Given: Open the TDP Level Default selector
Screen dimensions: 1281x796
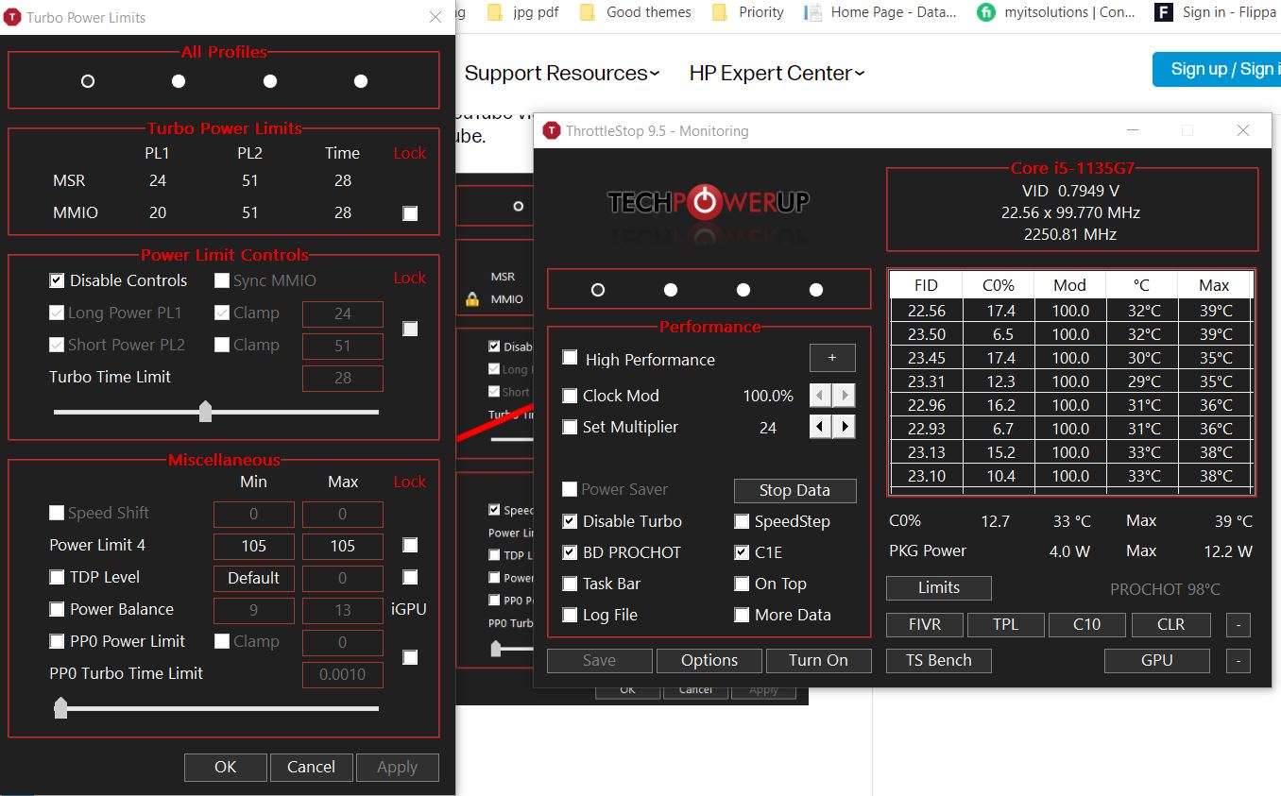Looking at the screenshot, I should 253,578.
